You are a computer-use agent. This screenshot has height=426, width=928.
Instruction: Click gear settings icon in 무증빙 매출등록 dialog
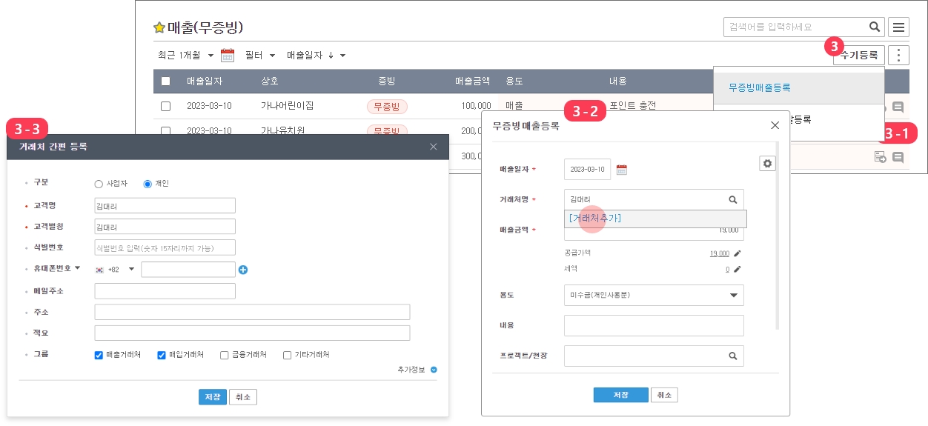[x=767, y=164]
